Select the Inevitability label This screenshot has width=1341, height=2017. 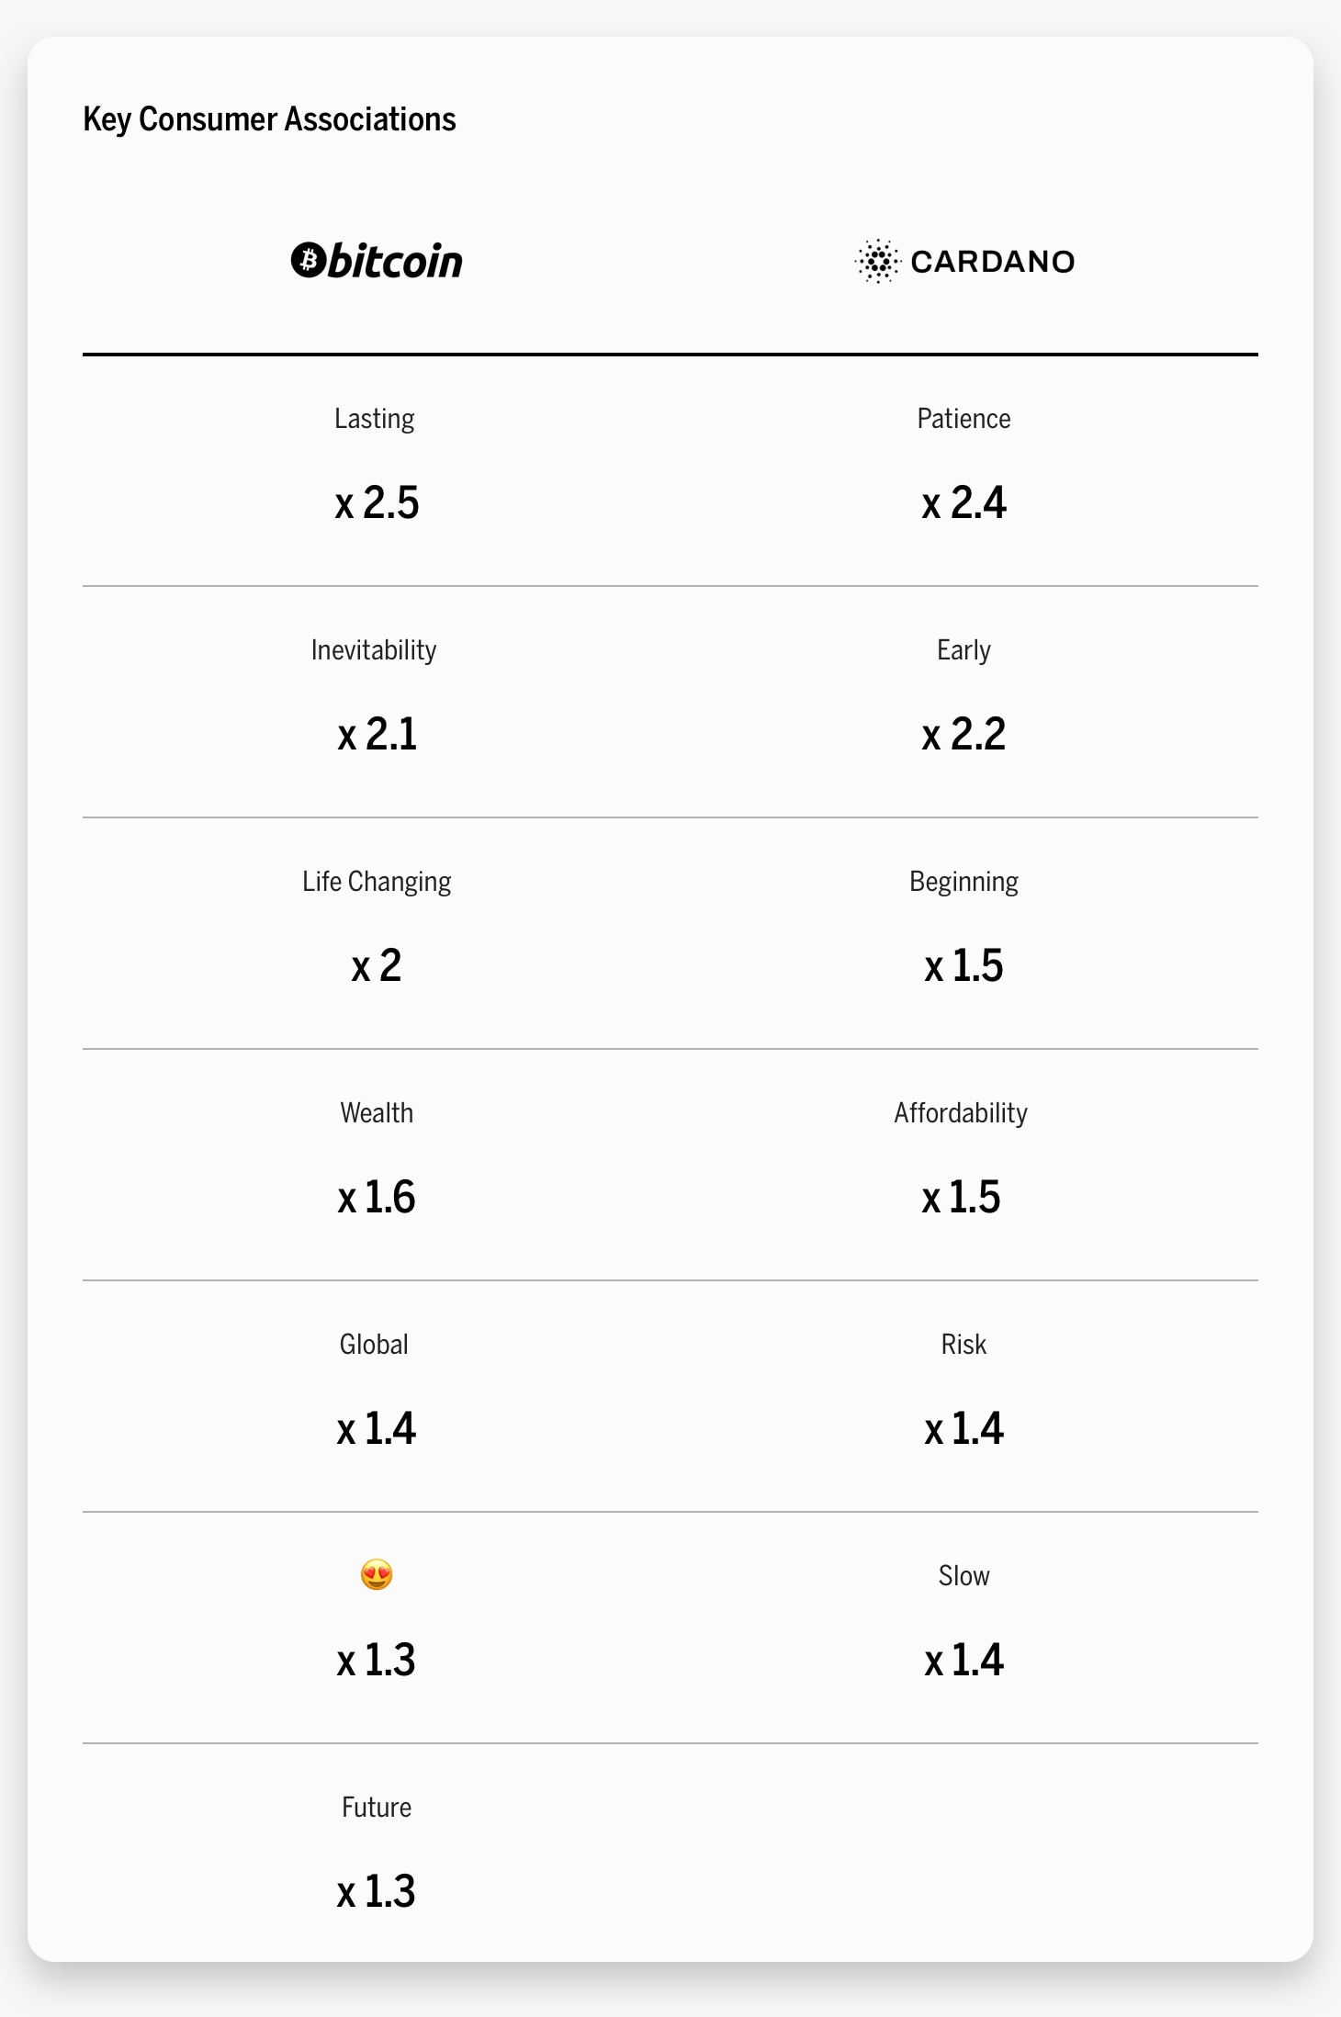pos(374,650)
